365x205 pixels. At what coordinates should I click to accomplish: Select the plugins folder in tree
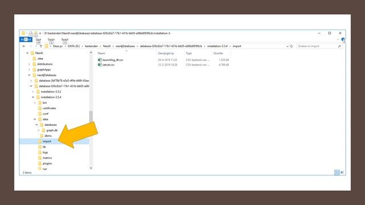click(47, 163)
